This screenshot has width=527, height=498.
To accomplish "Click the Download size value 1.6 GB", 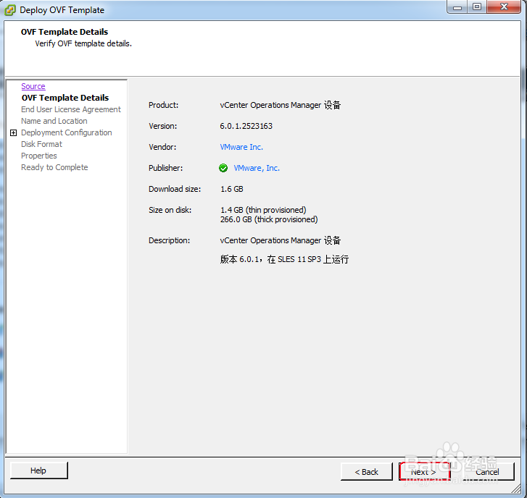I will [x=231, y=189].
